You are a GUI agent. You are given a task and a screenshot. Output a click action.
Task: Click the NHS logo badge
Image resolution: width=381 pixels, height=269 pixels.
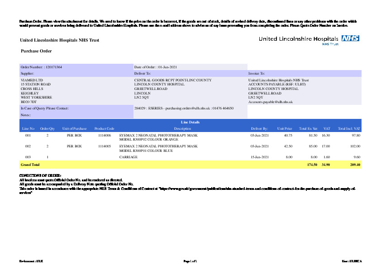tap(350, 38)
